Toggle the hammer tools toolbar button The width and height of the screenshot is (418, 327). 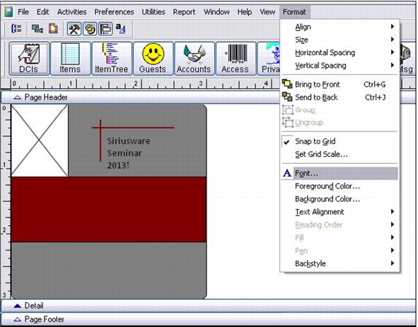[74, 29]
